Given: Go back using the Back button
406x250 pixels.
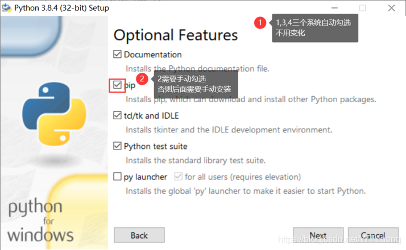Looking at the screenshot, I should [139, 235].
